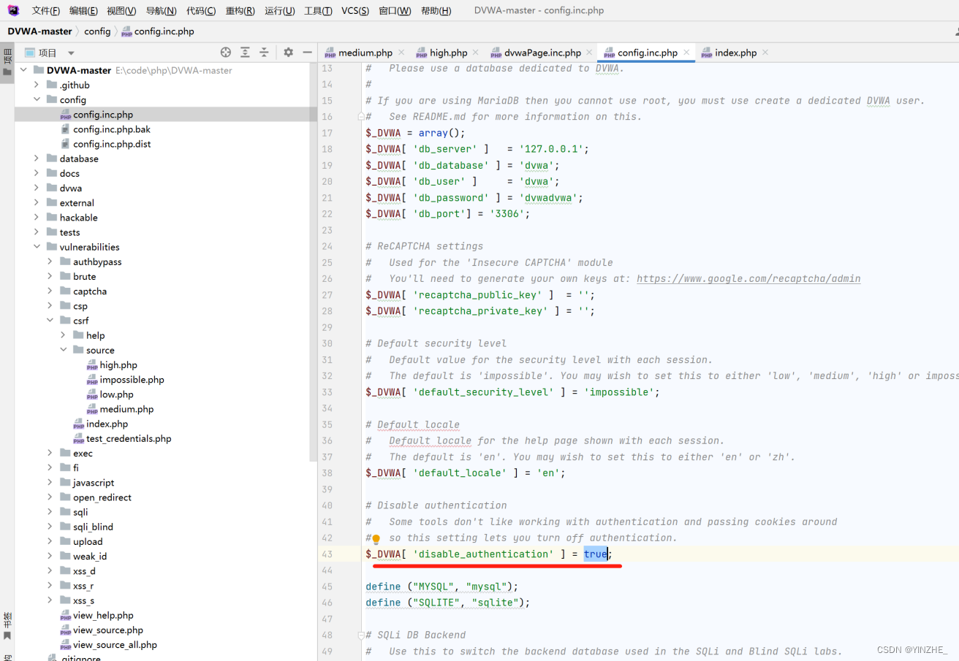Screen dimensions: 959x661
Task: Click DVWA-master in the breadcrumb bar
Action: coord(40,31)
